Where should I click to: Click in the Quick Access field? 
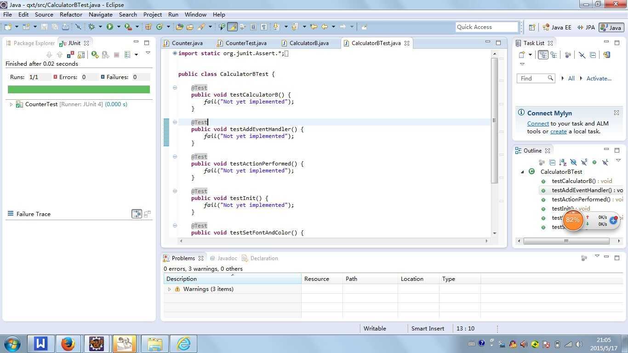click(x=487, y=27)
